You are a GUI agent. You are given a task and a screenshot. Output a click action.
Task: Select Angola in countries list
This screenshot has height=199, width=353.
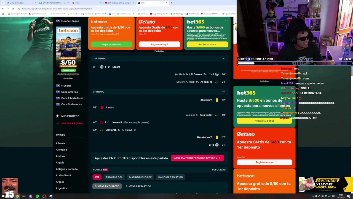[60, 163]
